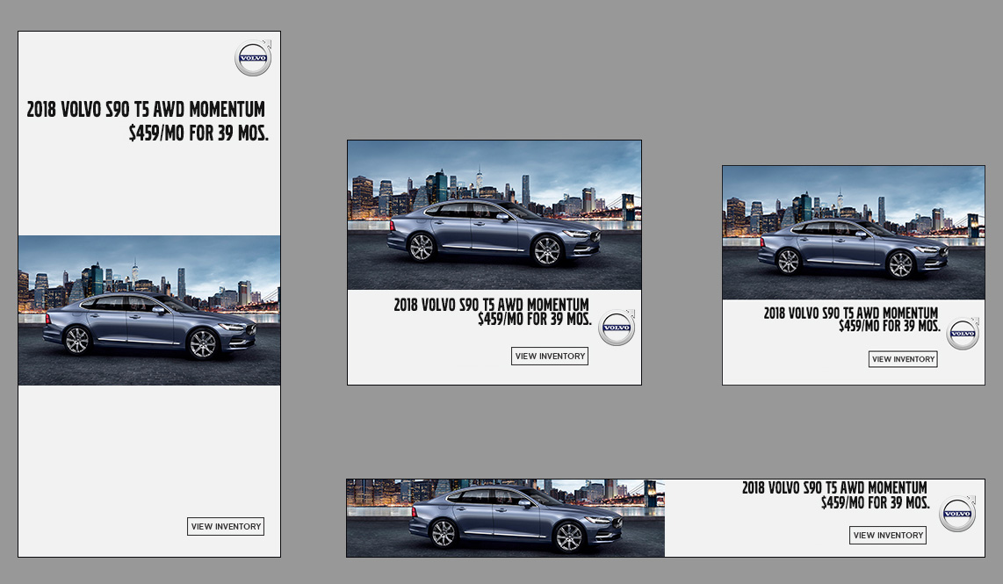Click the Volvo logo in the center rectangle ad

[617, 328]
